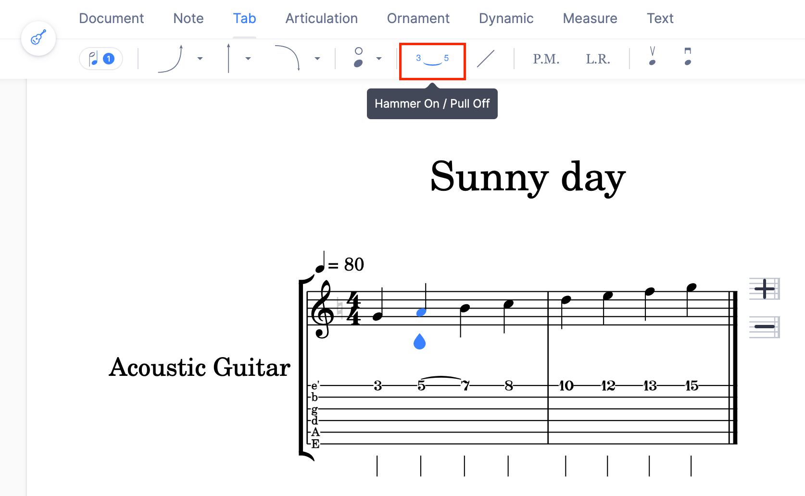Click the "Sunny day" score title
Viewport: 805px width, 496px height.
(528, 177)
